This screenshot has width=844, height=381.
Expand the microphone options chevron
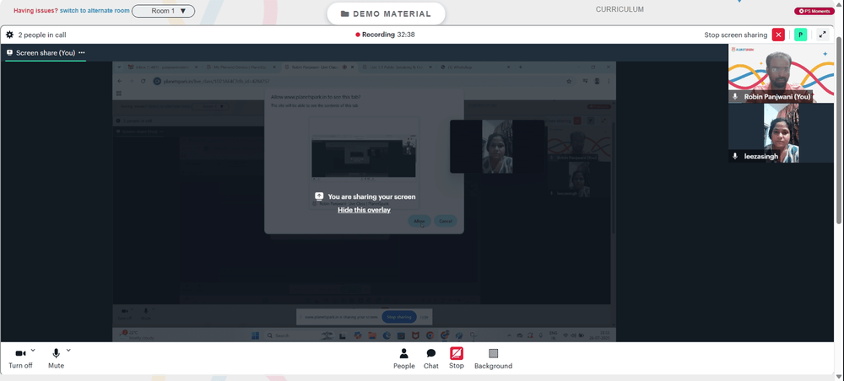68,351
